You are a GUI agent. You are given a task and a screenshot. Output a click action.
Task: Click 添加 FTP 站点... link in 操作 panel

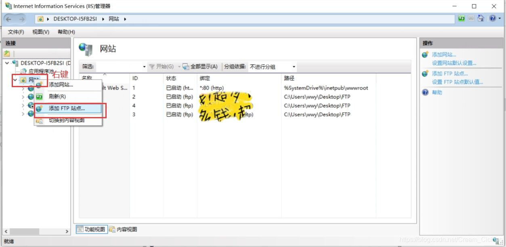pyautogui.click(x=450, y=74)
